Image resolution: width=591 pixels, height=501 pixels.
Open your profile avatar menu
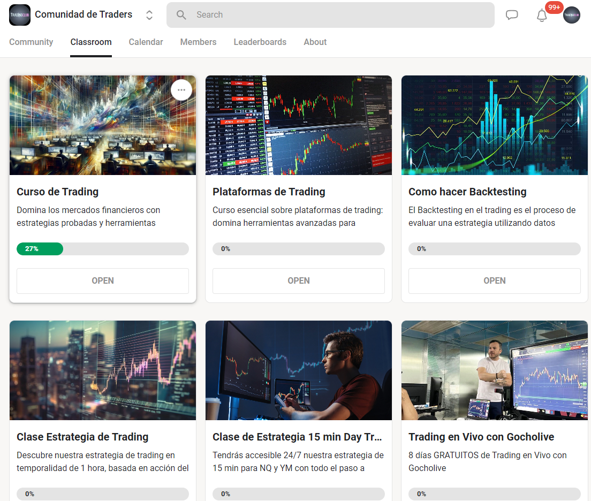click(x=572, y=15)
